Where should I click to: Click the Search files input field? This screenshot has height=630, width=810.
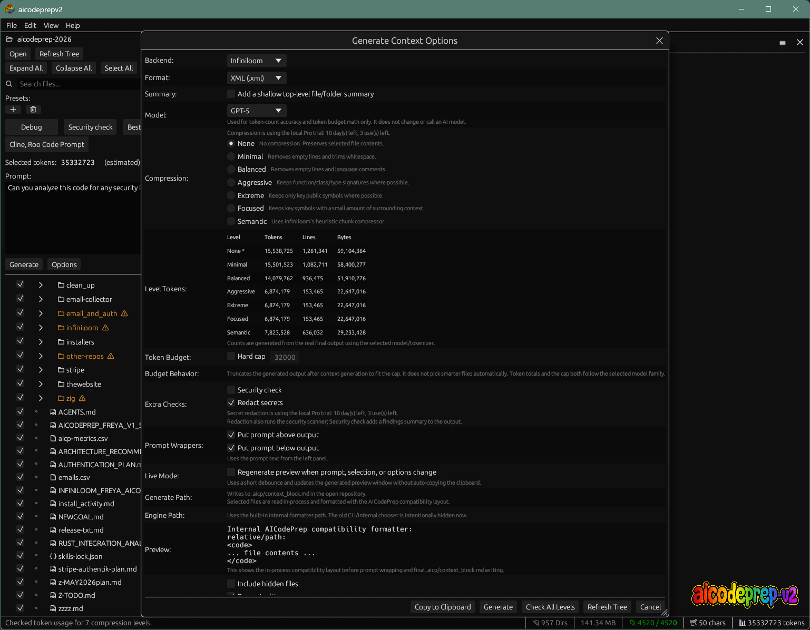click(x=79, y=84)
